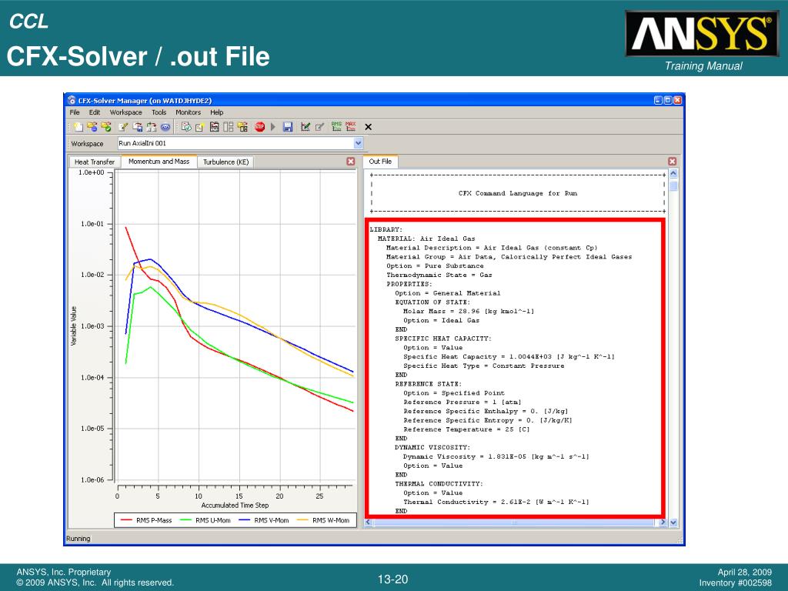Open the File menu

pos(75,112)
